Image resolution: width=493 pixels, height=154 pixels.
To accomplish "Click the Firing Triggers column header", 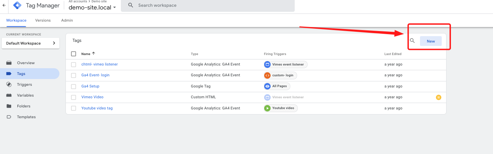I will [x=275, y=54].
